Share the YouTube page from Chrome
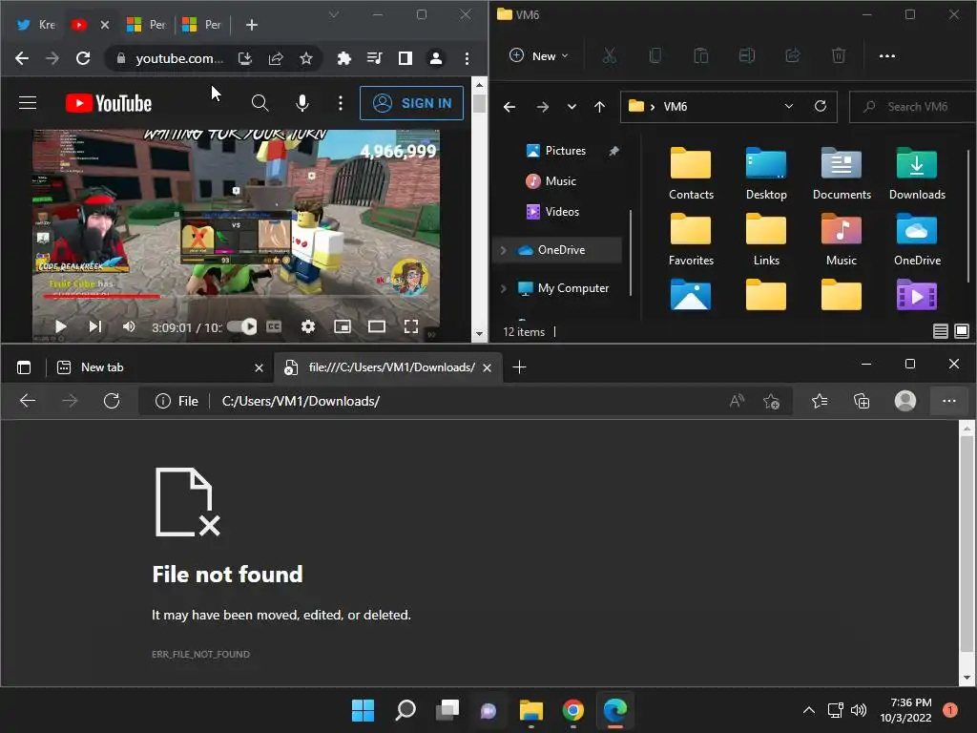Image resolution: width=977 pixels, height=733 pixels. (x=276, y=58)
